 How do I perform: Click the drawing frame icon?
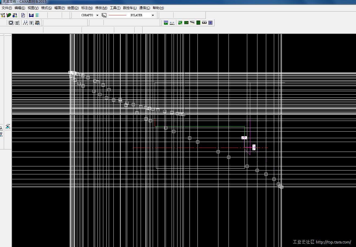pos(11,23)
